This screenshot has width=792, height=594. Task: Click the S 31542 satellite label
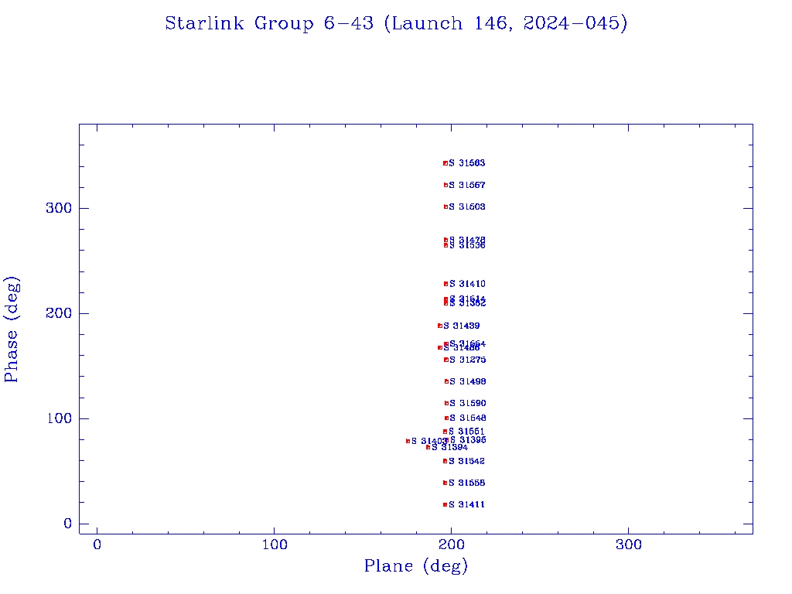click(x=466, y=461)
